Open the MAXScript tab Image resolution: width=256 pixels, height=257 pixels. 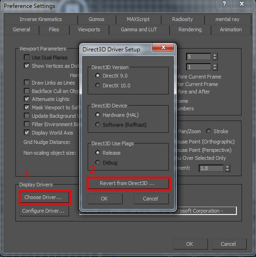(x=138, y=19)
